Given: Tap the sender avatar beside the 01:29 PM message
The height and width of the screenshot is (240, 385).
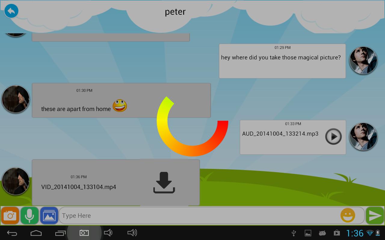Looking at the screenshot, I should (363, 61).
